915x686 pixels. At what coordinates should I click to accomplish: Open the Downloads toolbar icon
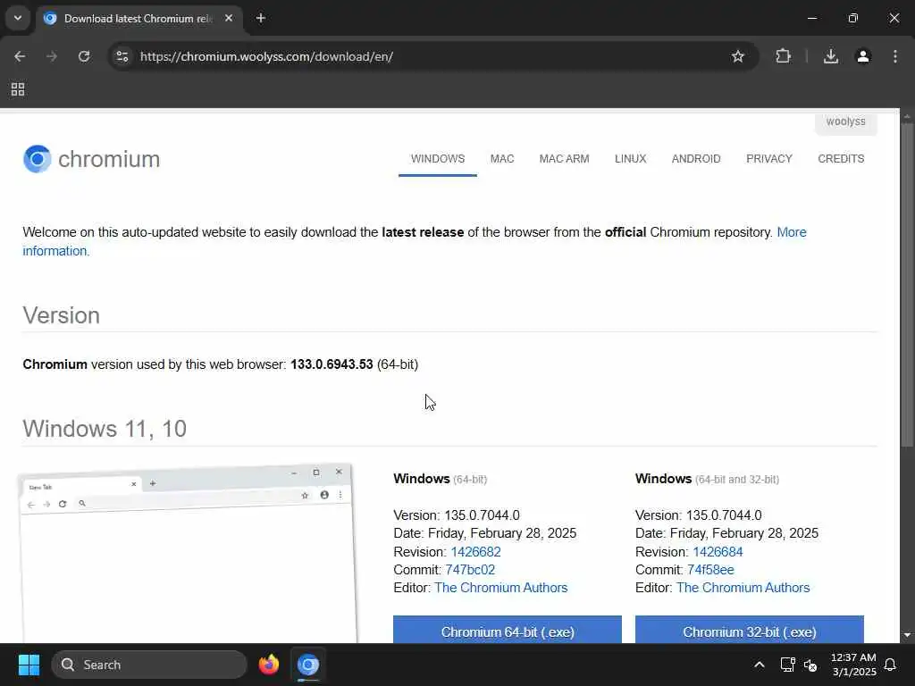pyautogui.click(x=830, y=56)
